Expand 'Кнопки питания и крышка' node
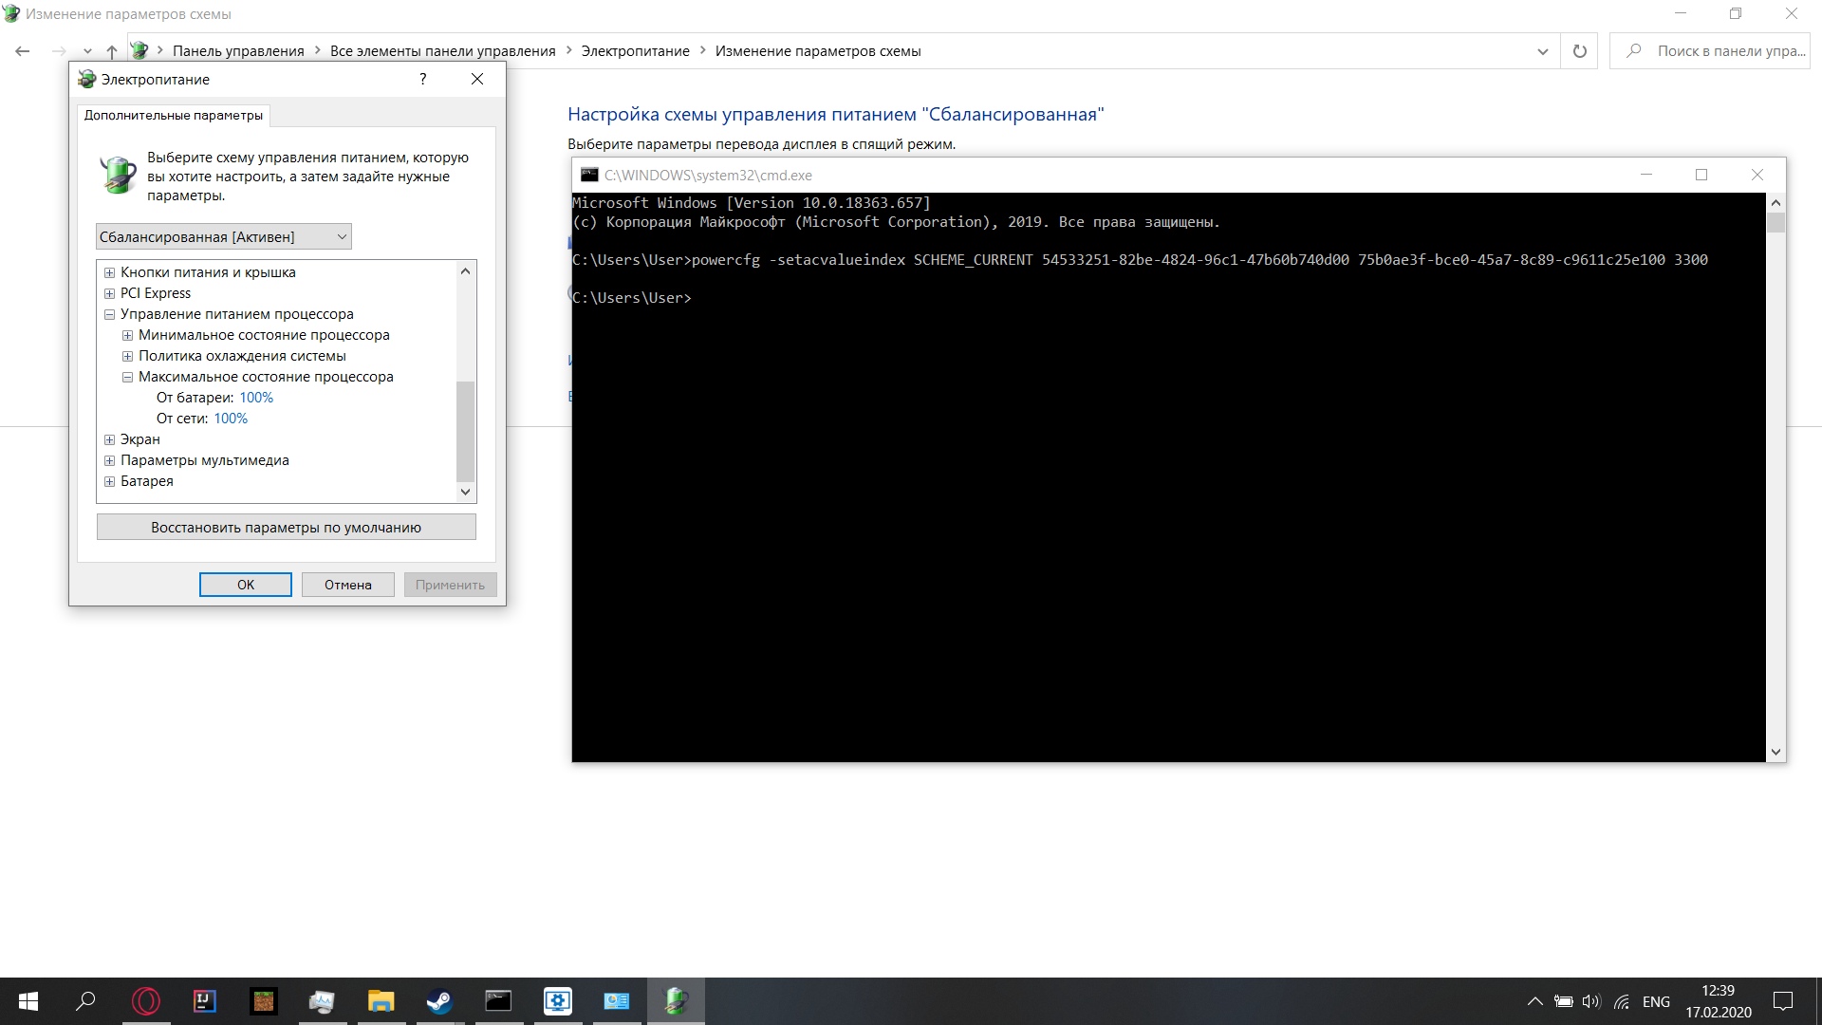This screenshot has height=1025, width=1822. [109, 272]
